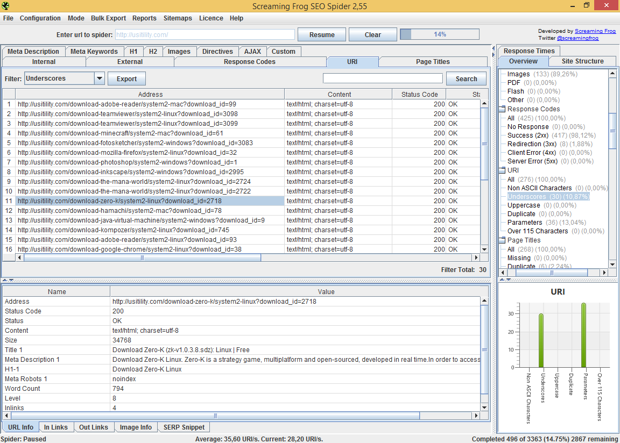Open the Filter dropdown arrow
Image resolution: width=620 pixels, height=443 pixels.
pyautogui.click(x=99, y=78)
